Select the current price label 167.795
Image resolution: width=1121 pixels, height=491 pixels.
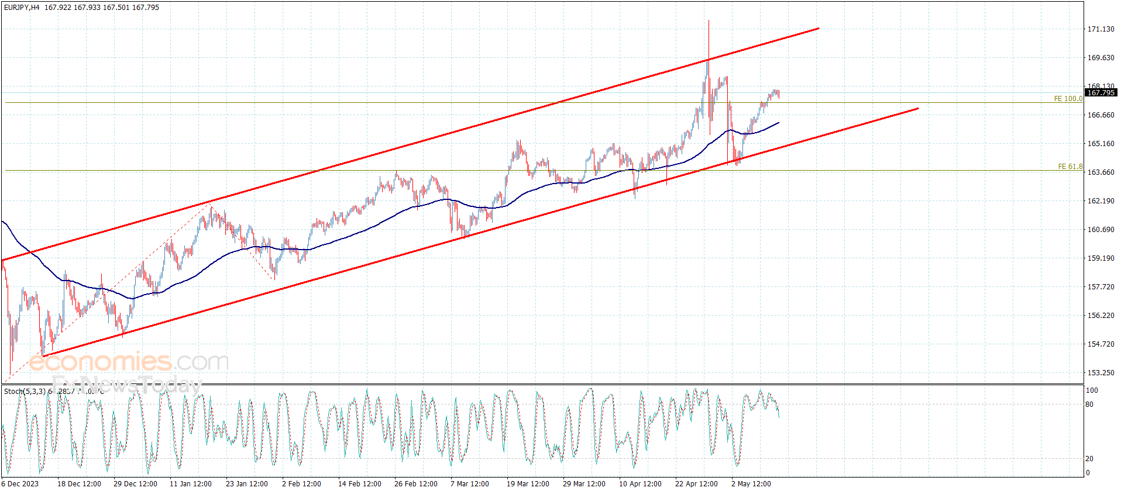tap(1101, 93)
